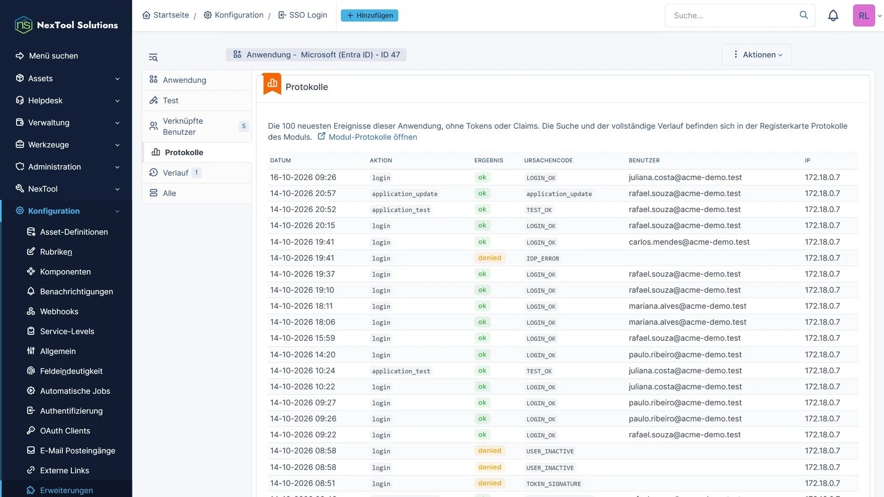
Task: Open the Verlauf tab
Action: (x=197, y=173)
